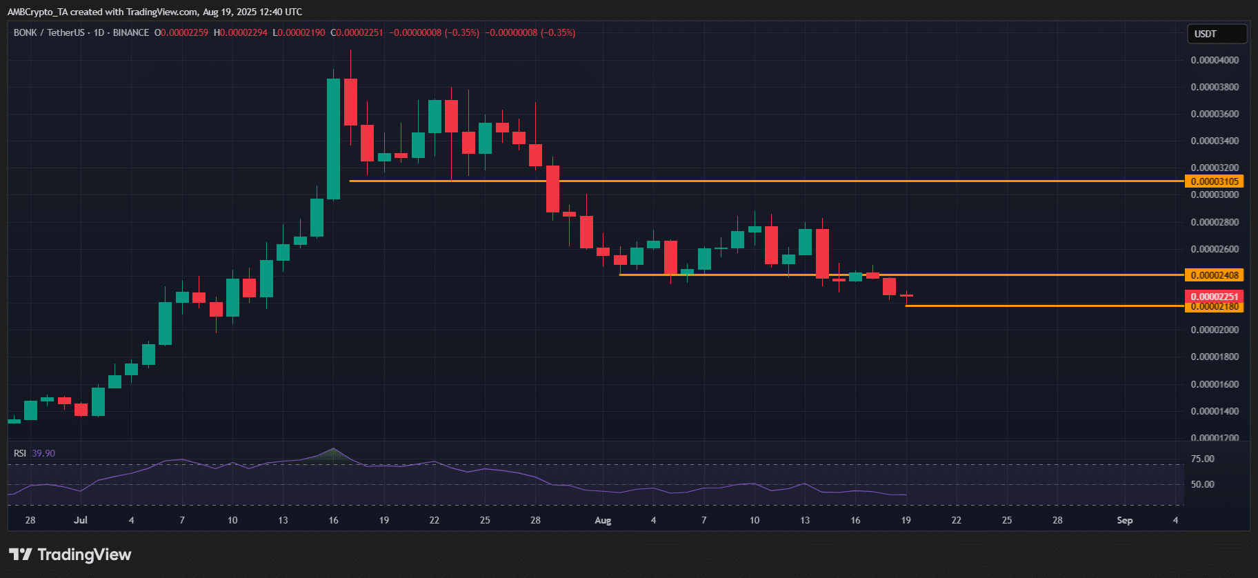Click the BONK / TetherUS symbol title

coord(43,32)
